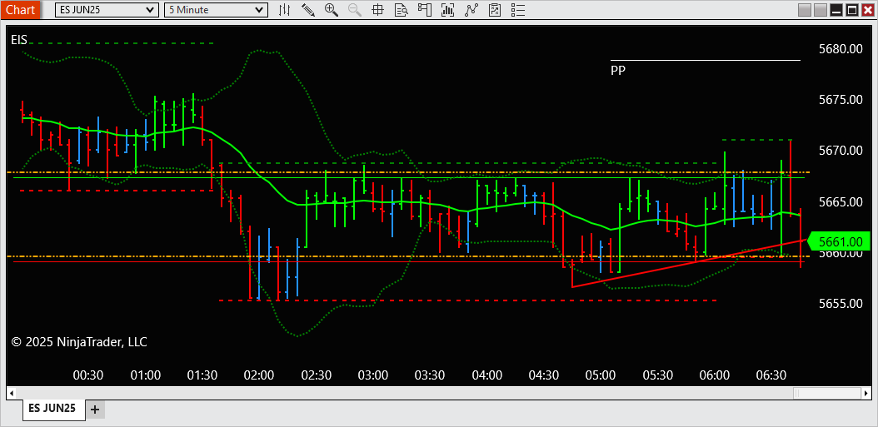Click the first grey link square
The height and width of the screenshot is (427, 878).
805,10
